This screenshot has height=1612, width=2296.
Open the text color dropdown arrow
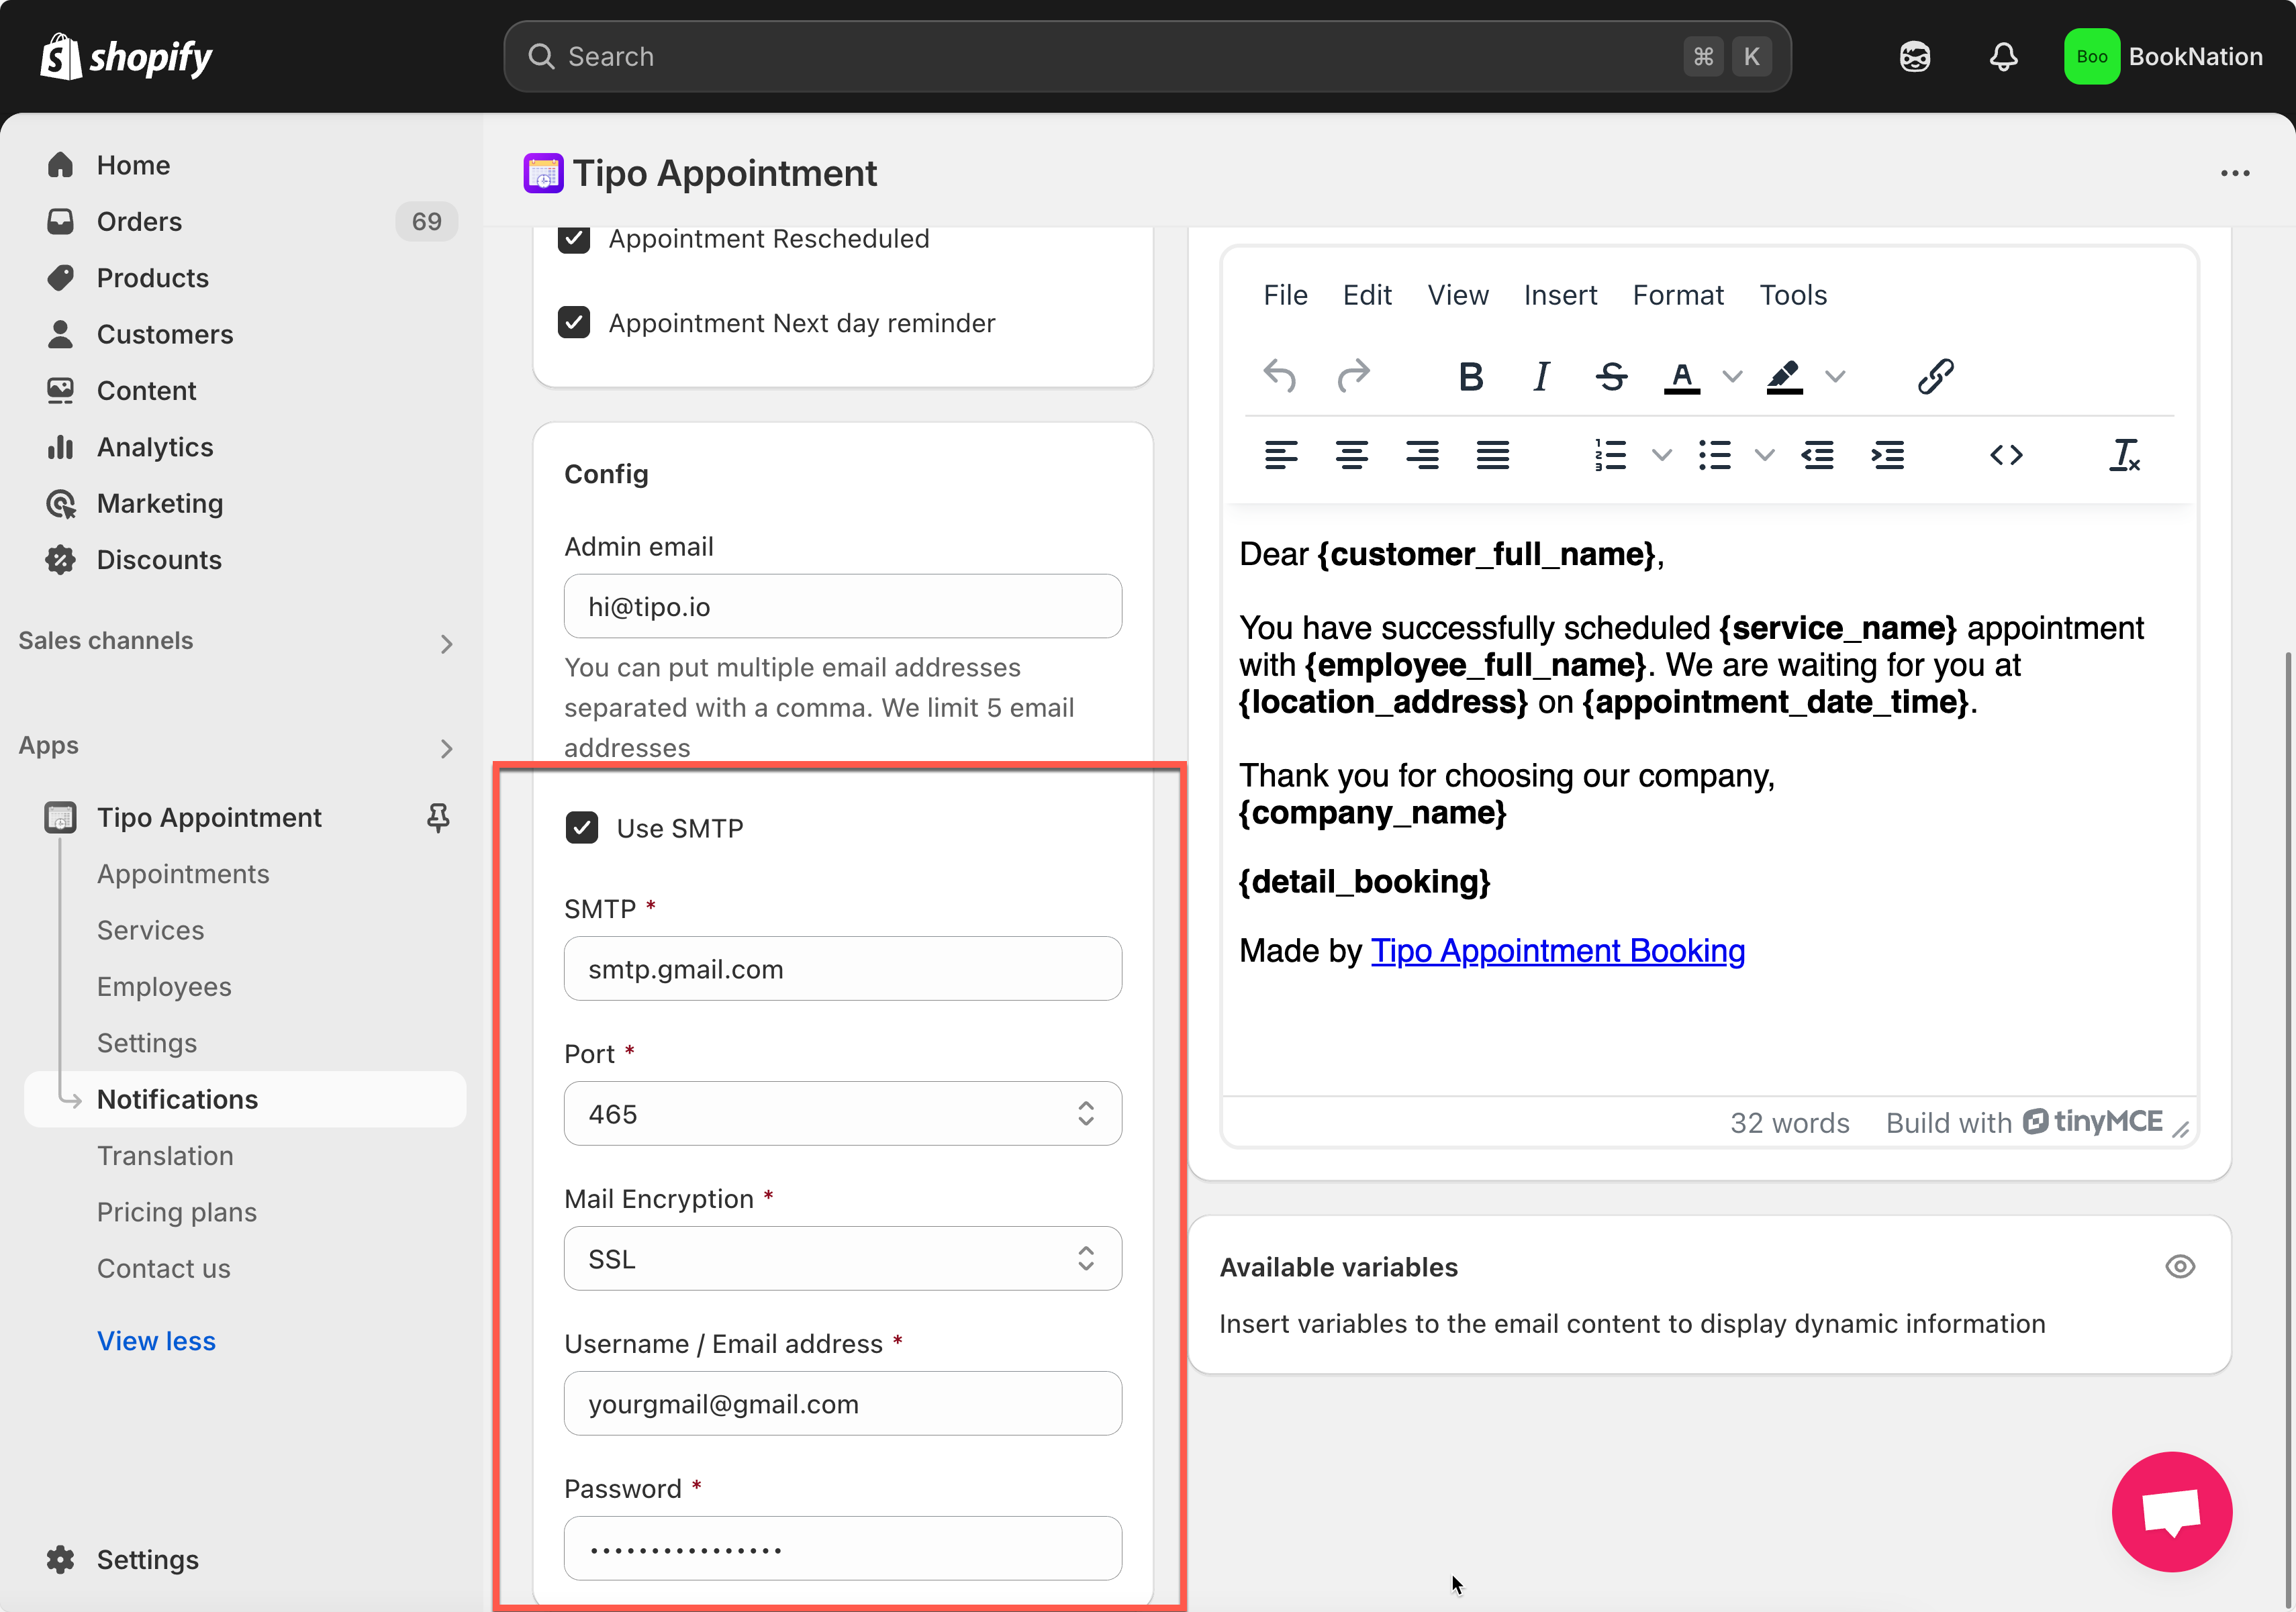pyautogui.click(x=1733, y=376)
